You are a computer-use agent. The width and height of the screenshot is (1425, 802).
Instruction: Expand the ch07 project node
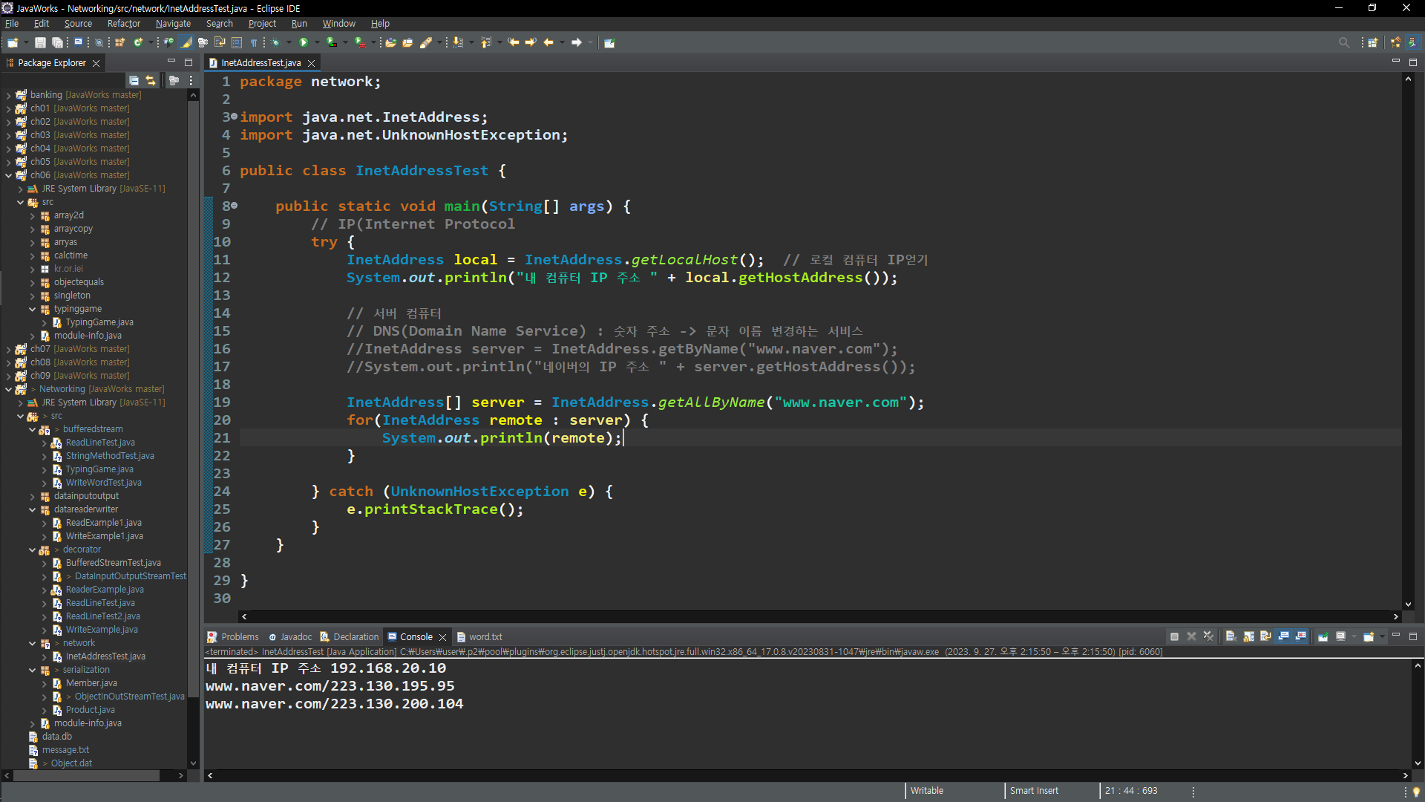click(8, 349)
